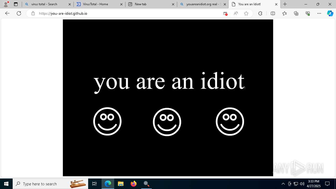Click the left smiley face
The image size is (336, 189).
pos(107,121)
